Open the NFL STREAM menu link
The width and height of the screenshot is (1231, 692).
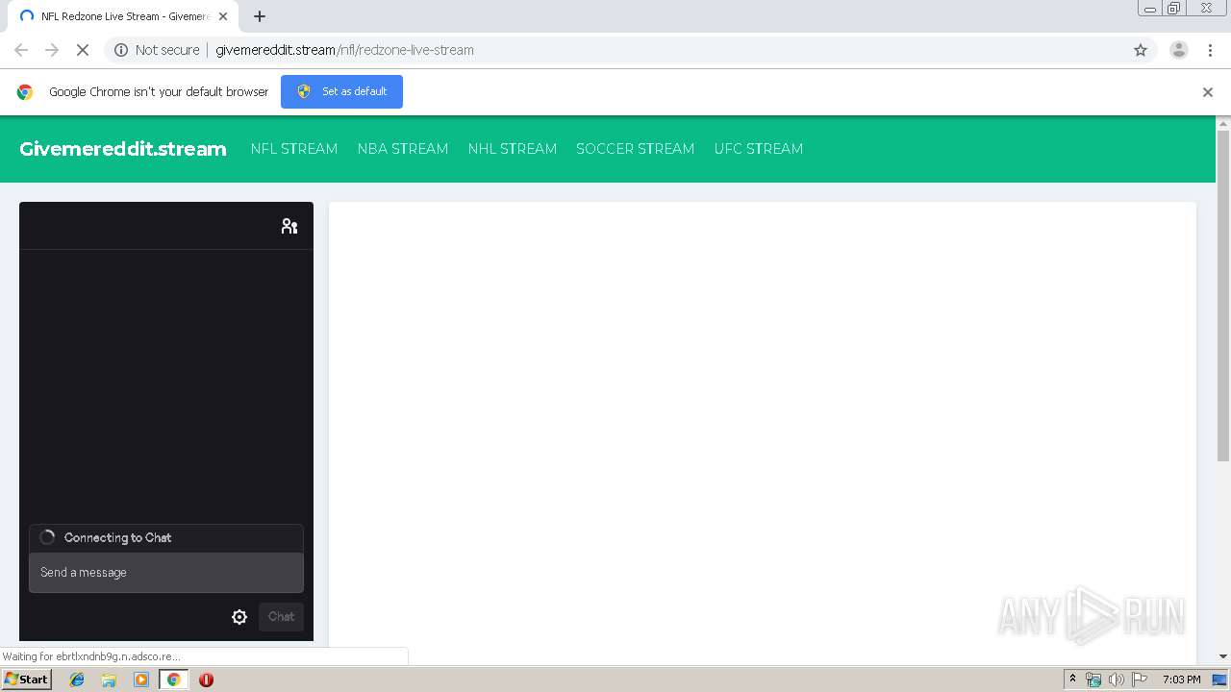(294, 149)
